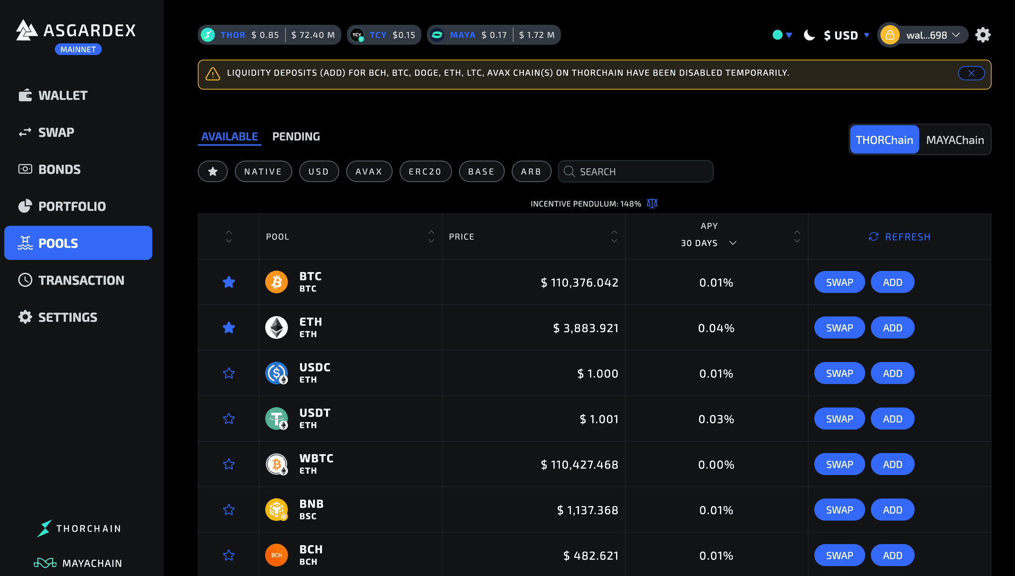Favorite the USDC pool star
1015x576 pixels.
(x=228, y=373)
